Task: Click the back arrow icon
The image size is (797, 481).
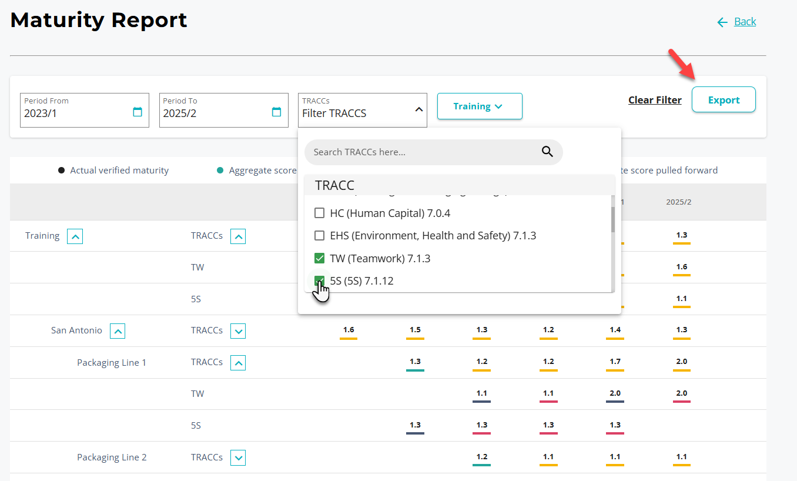Action: click(722, 22)
